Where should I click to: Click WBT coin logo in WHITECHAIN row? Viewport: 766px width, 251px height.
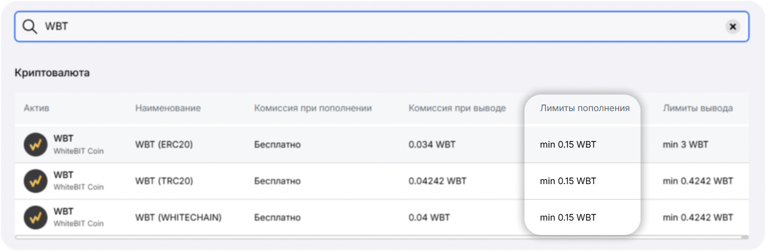pos(35,217)
